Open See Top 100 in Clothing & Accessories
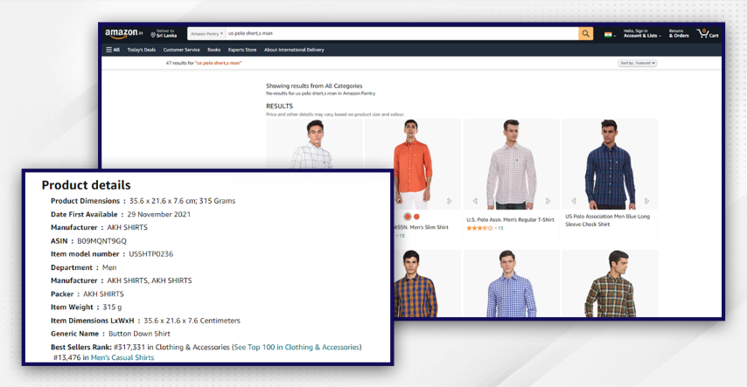The image size is (747, 387). tap(297, 347)
